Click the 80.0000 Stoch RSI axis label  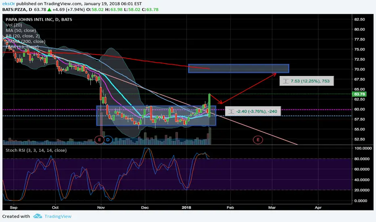(363, 159)
